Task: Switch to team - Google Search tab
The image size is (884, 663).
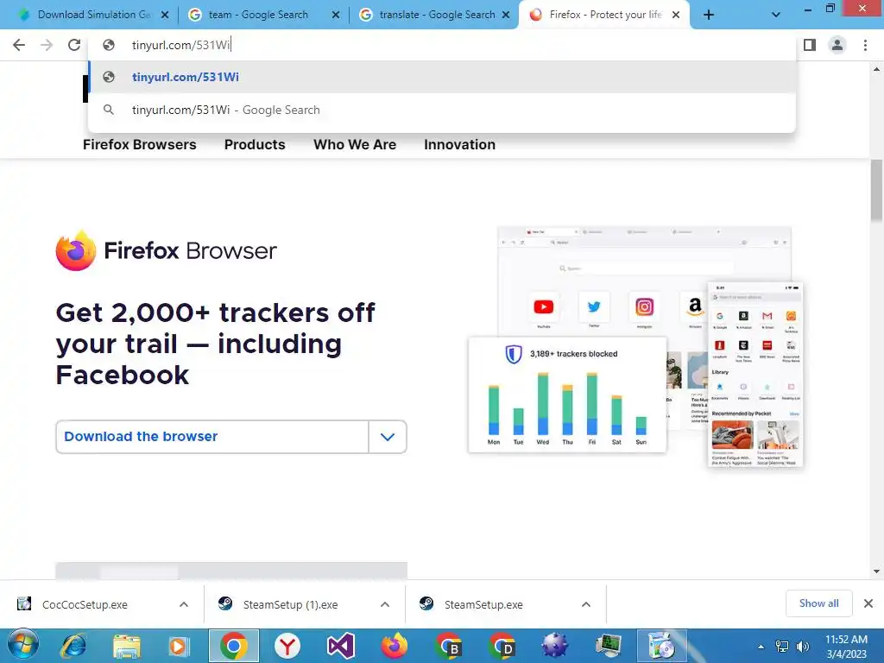Action: pyautogui.click(x=258, y=15)
